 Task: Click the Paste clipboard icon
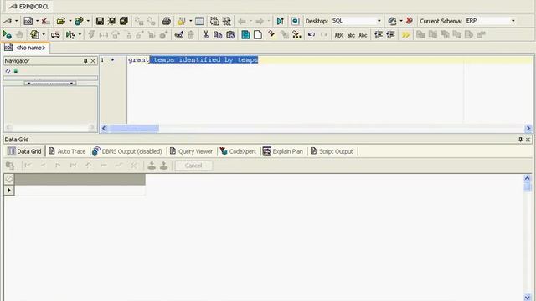pyautogui.click(x=231, y=34)
